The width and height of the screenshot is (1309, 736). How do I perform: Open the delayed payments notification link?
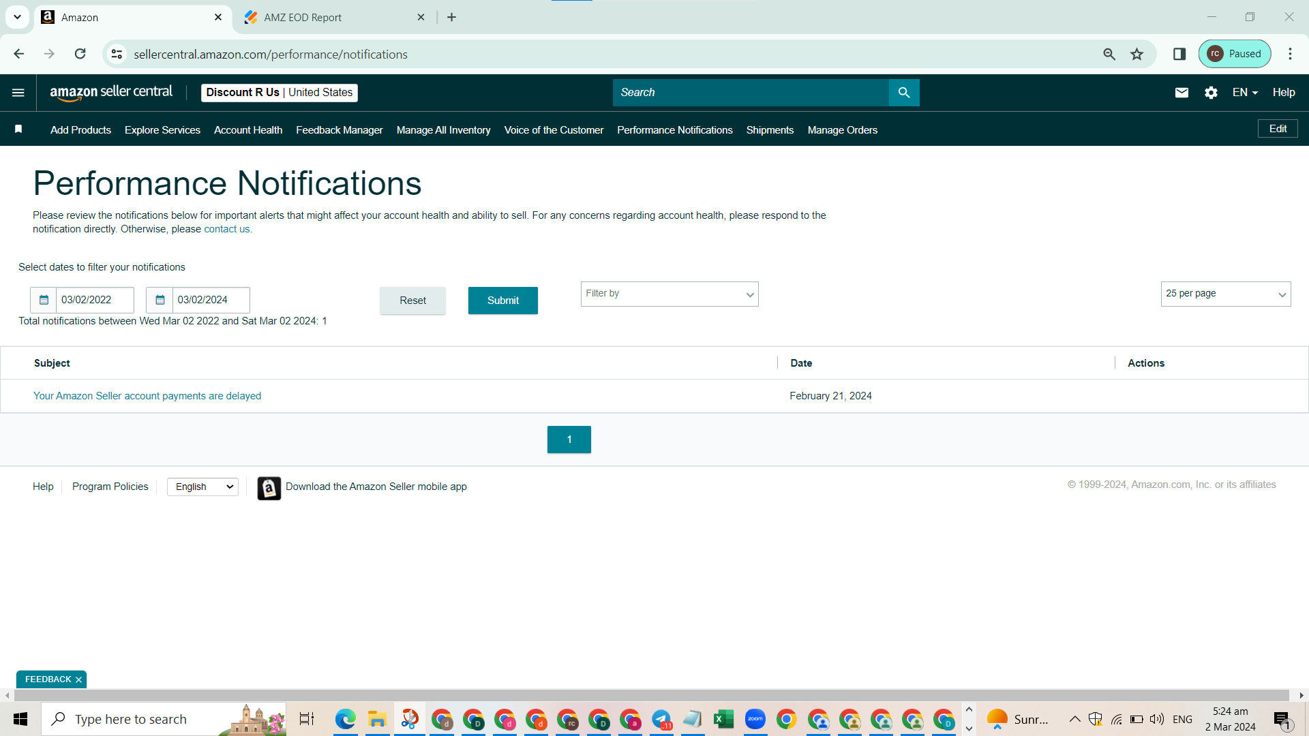147,396
